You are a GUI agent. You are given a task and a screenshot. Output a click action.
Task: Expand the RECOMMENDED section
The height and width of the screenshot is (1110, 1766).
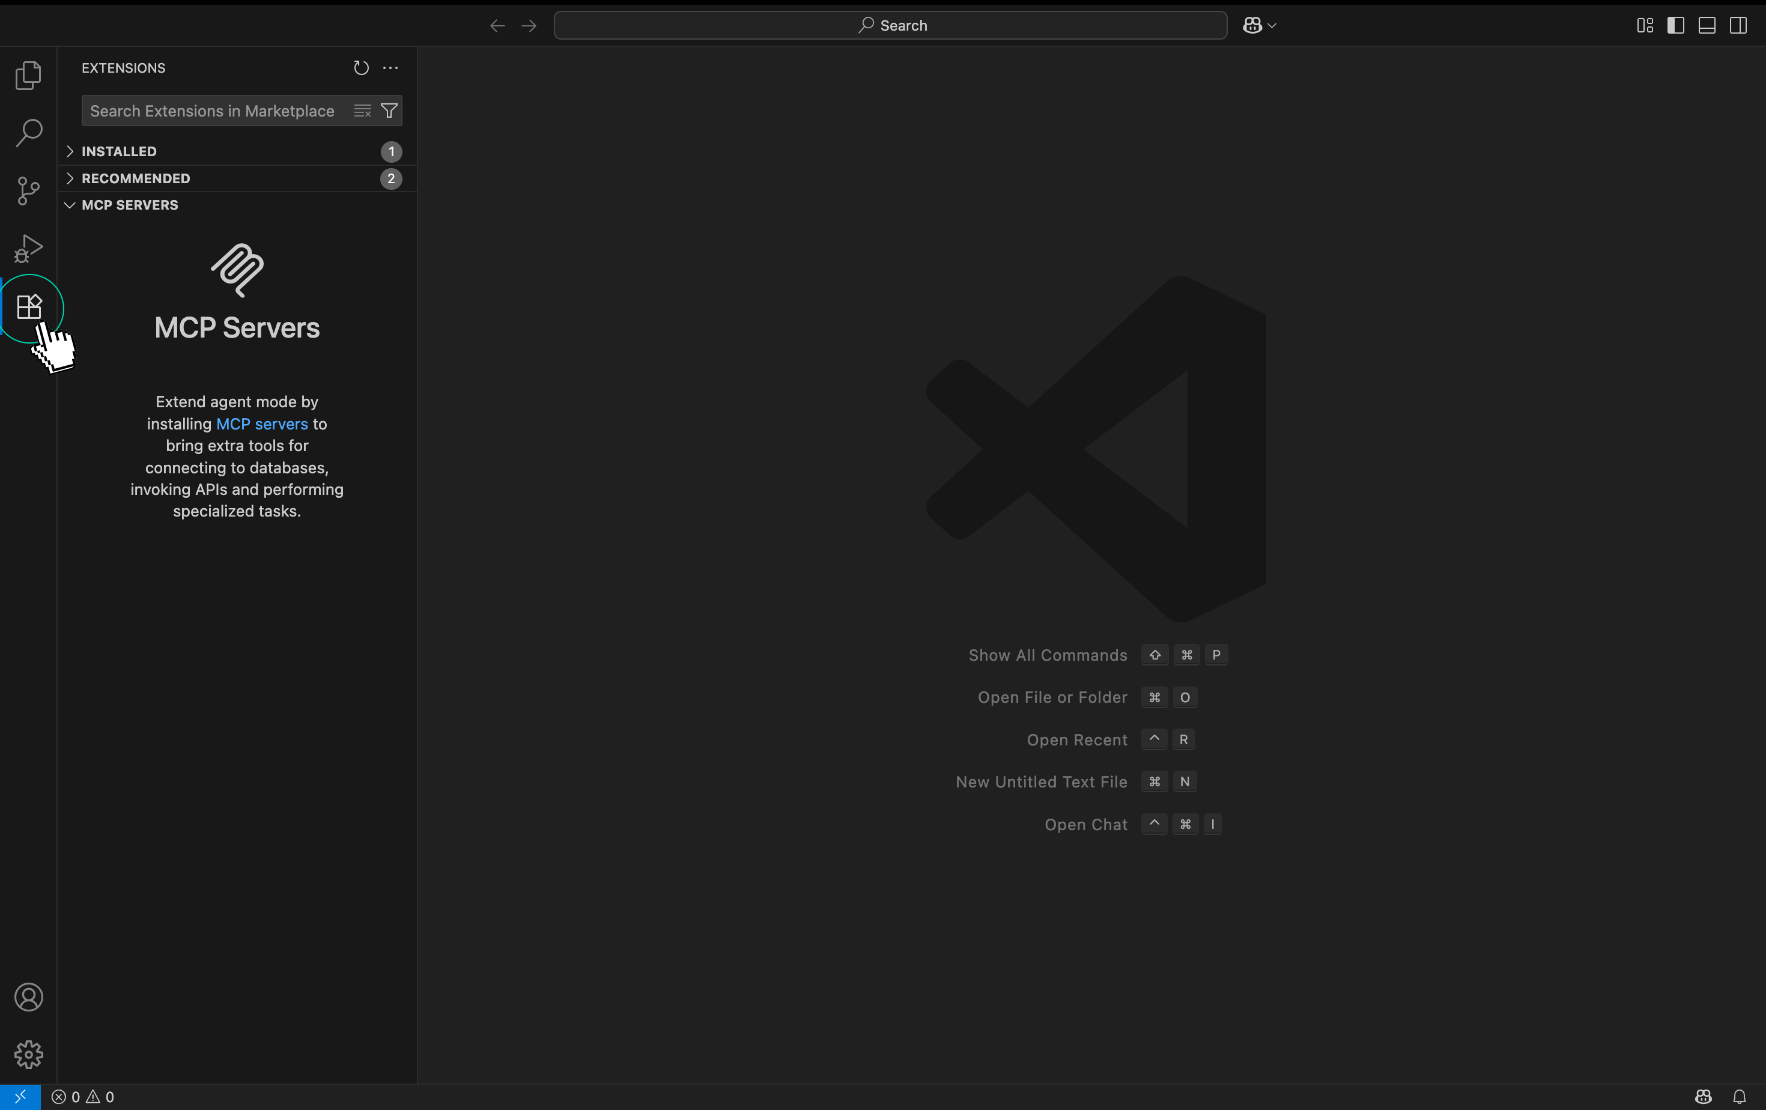[237, 179]
